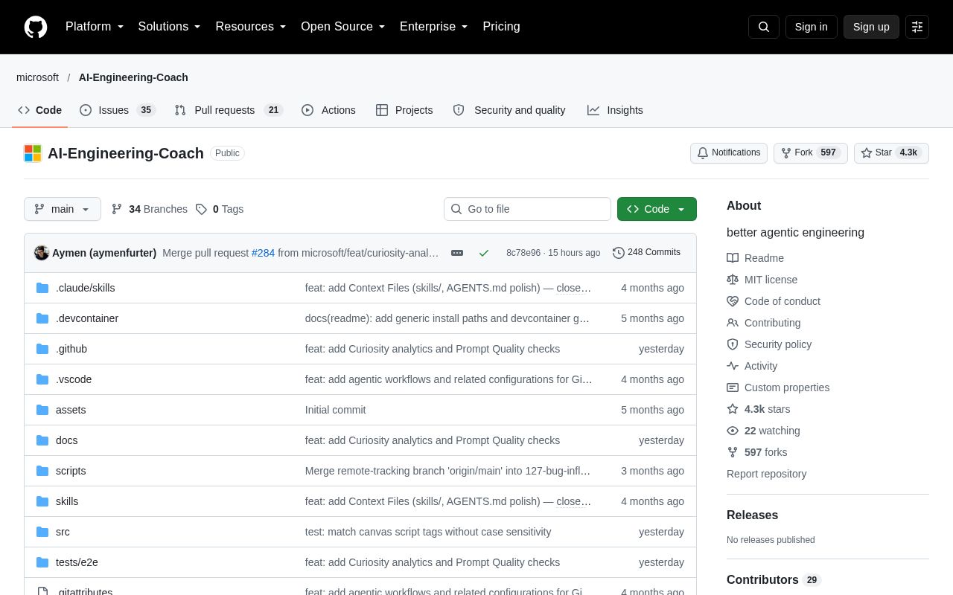
Task: Click the .devcontainer folder icon
Action: coord(42,318)
